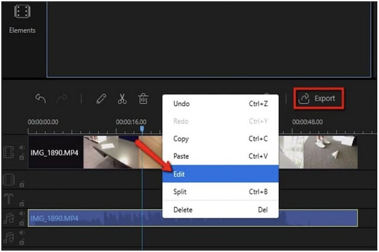Choose Split in the context menu
Screen dimensions: 379x252
(220, 191)
